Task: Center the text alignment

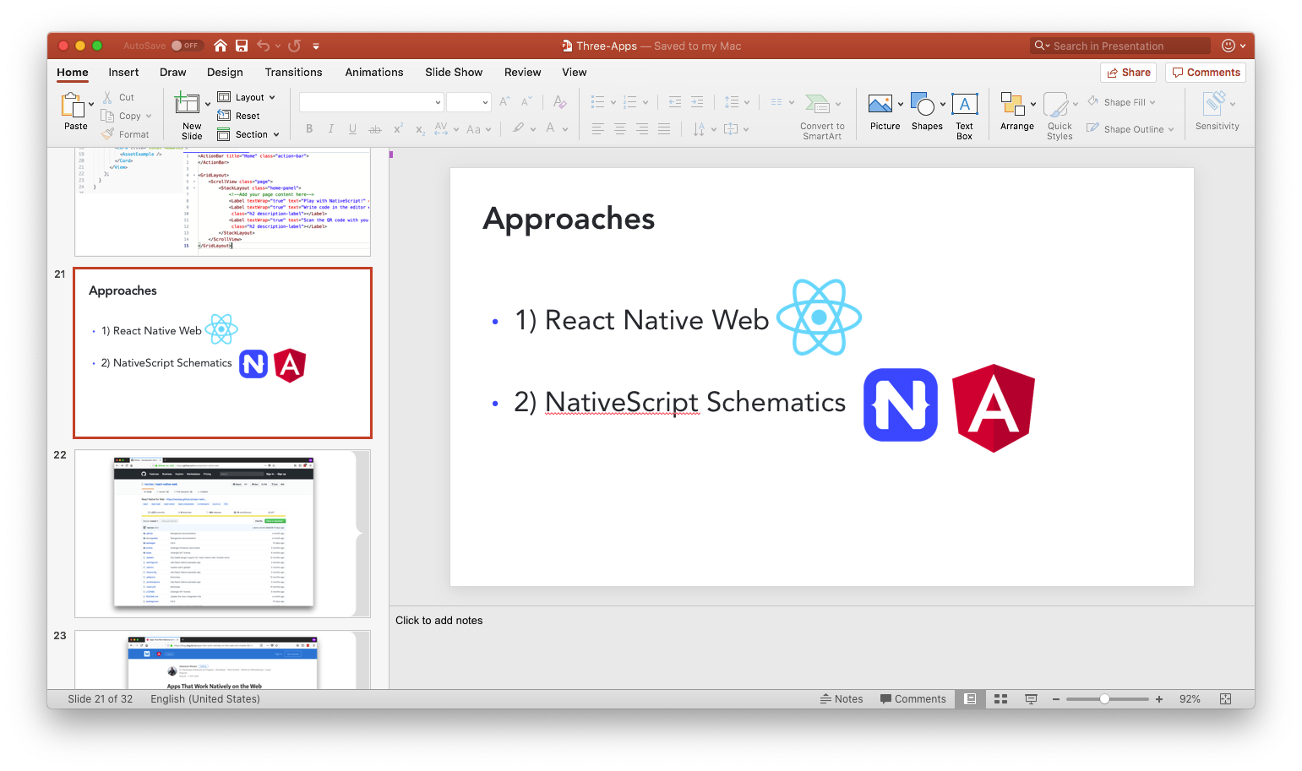Action: point(620,129)
